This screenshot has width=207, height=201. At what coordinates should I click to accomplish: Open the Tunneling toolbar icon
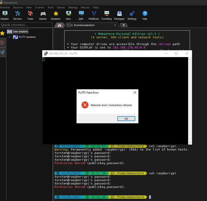click(x=106, y=15)
